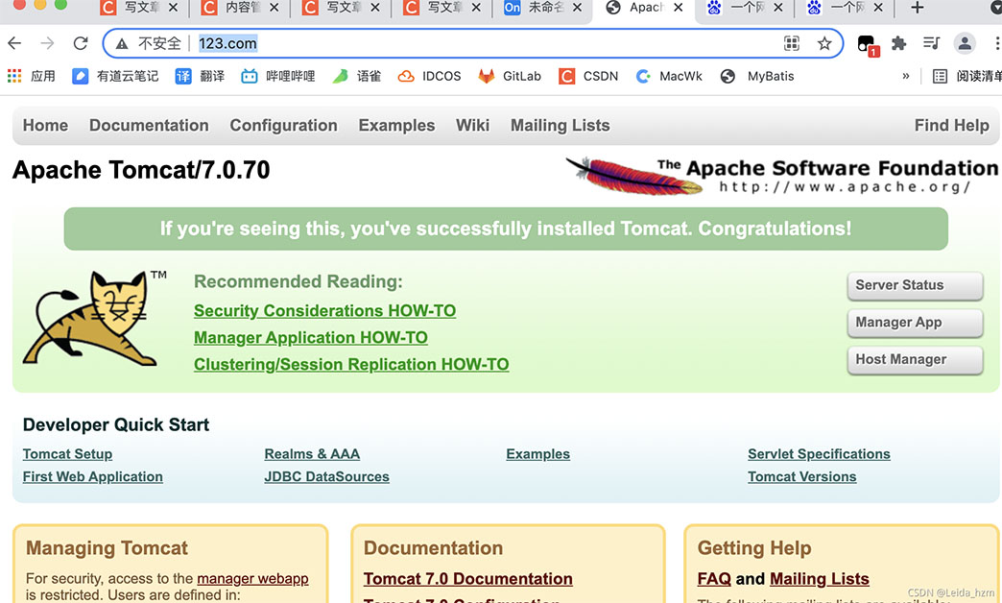This screenshot has height=603, width=1002.
Task: Click the Server Status button
Action: [915, 285]
